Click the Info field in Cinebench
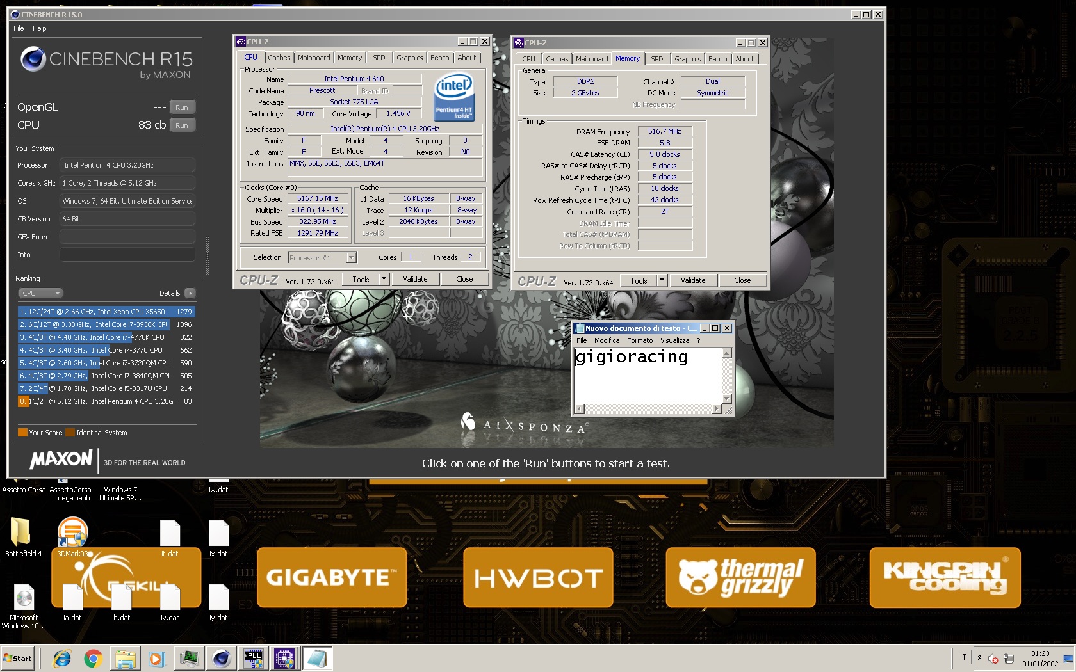Image resolution: width=1076 pixels, height=672 pixels. [127, 255]
